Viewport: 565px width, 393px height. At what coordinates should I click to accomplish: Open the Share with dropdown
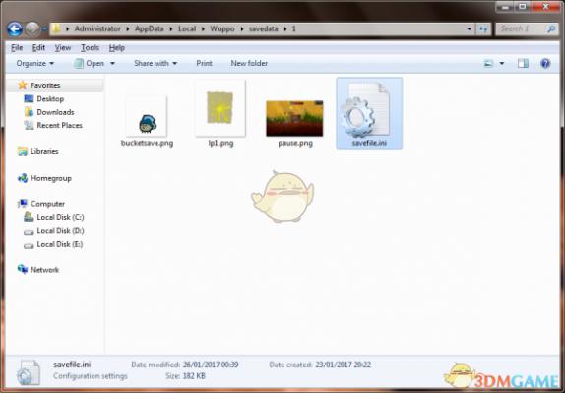point(156,63)
